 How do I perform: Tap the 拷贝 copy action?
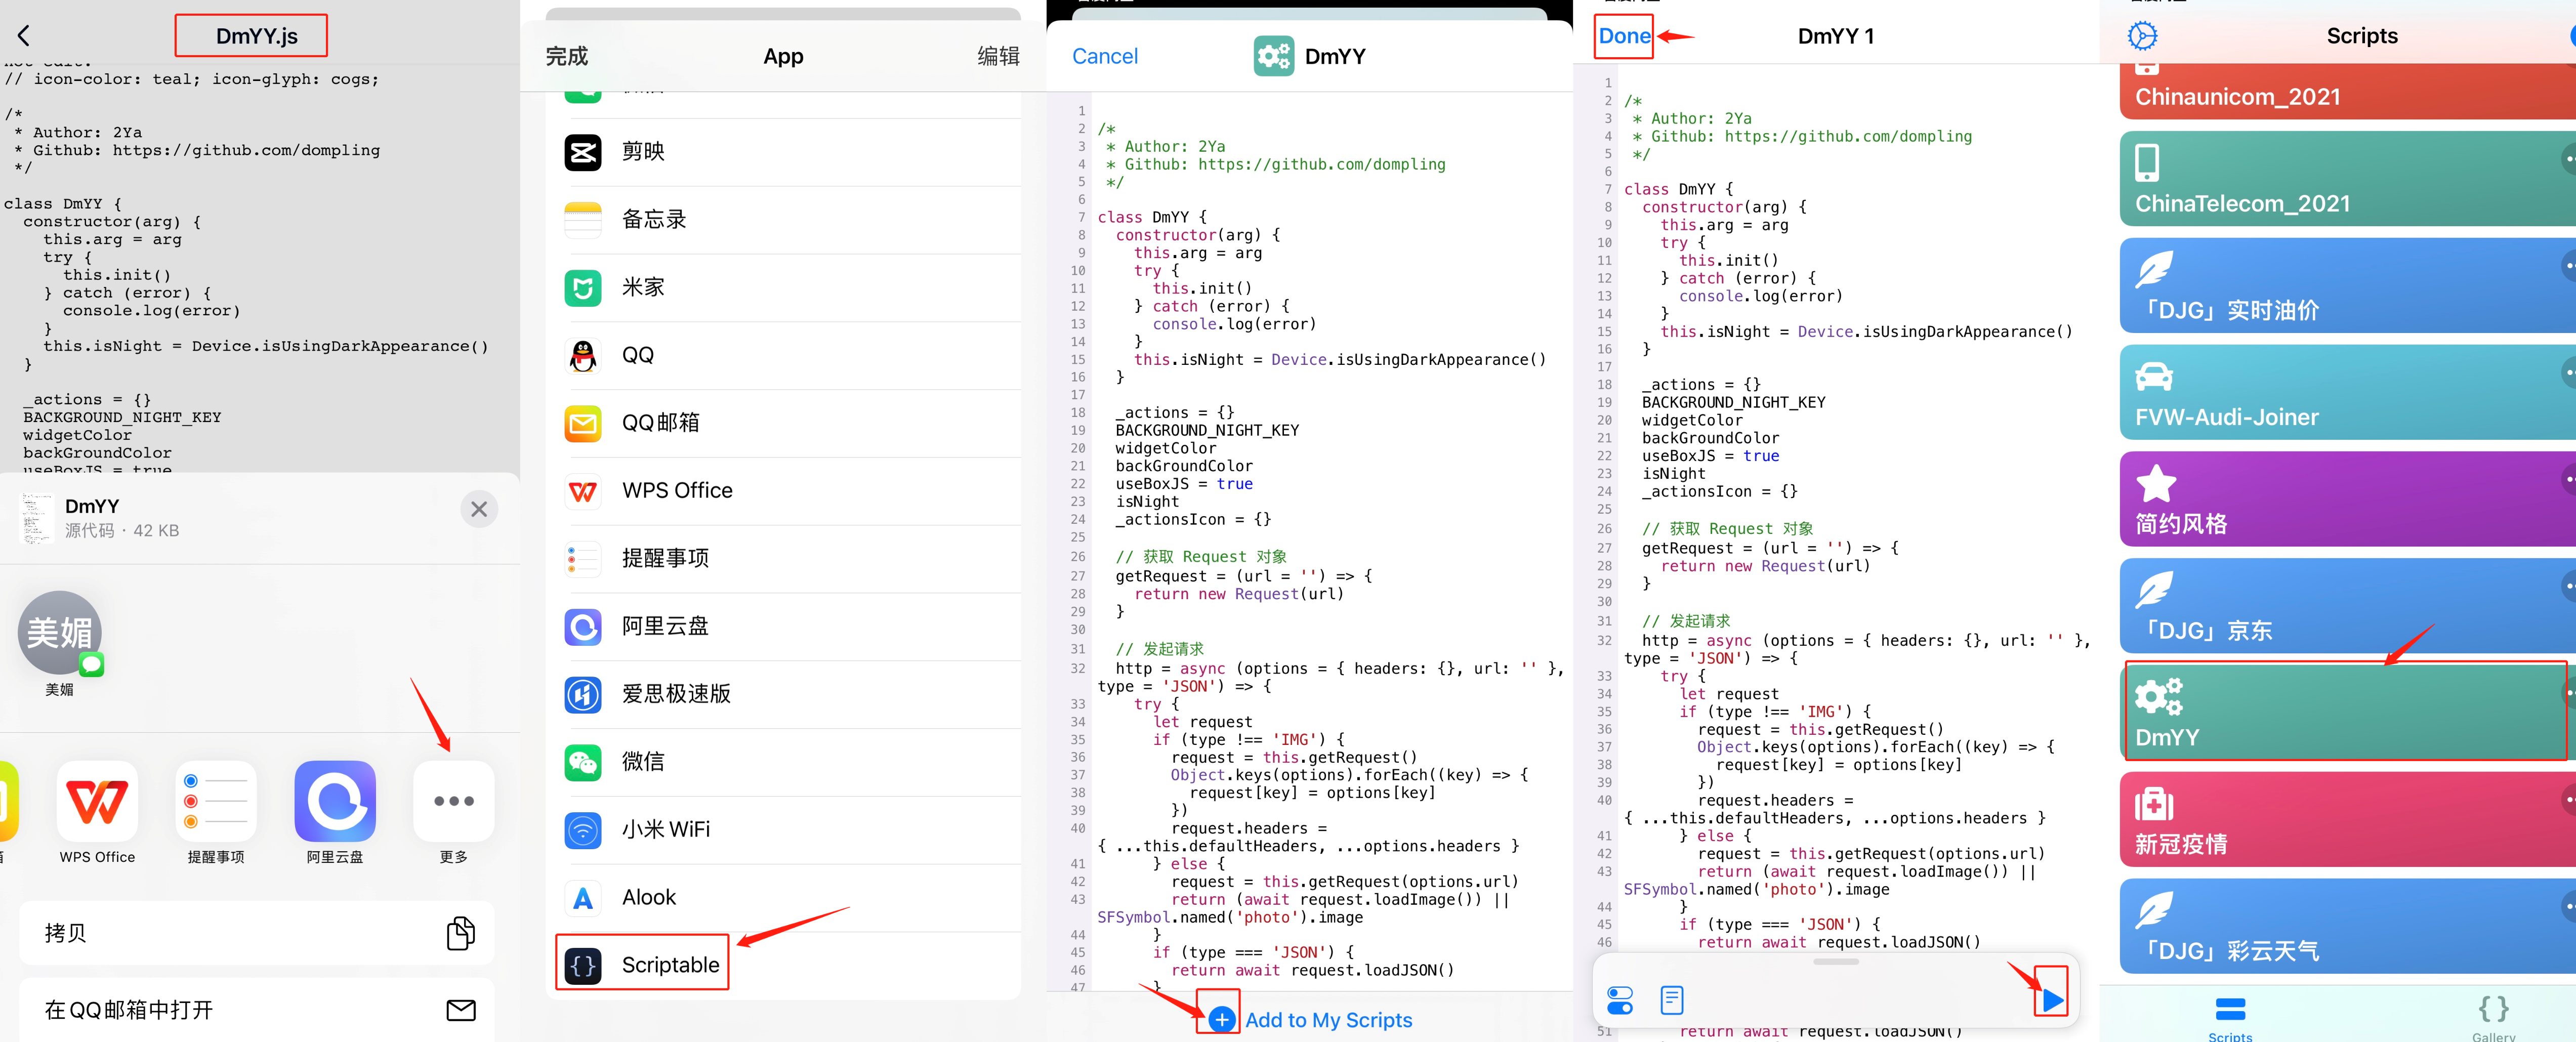click(x=257, y=932)
